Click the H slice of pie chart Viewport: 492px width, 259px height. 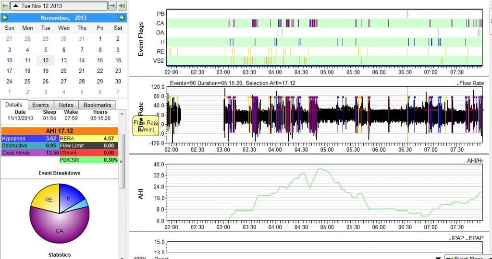[x=69, y=197]
